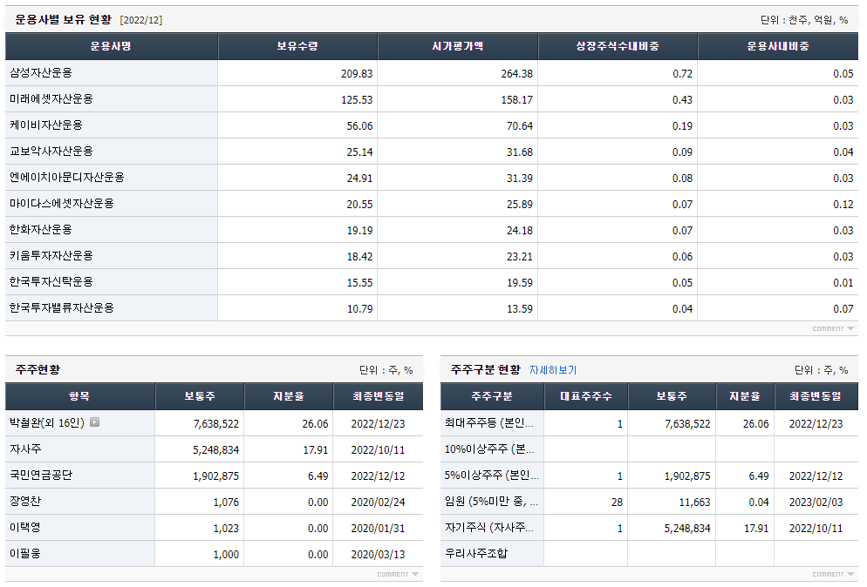Select 삼성자산운용 row name
Image resolution: width=867 pixels, height=587 pixels.
click(x=41, y=73)
